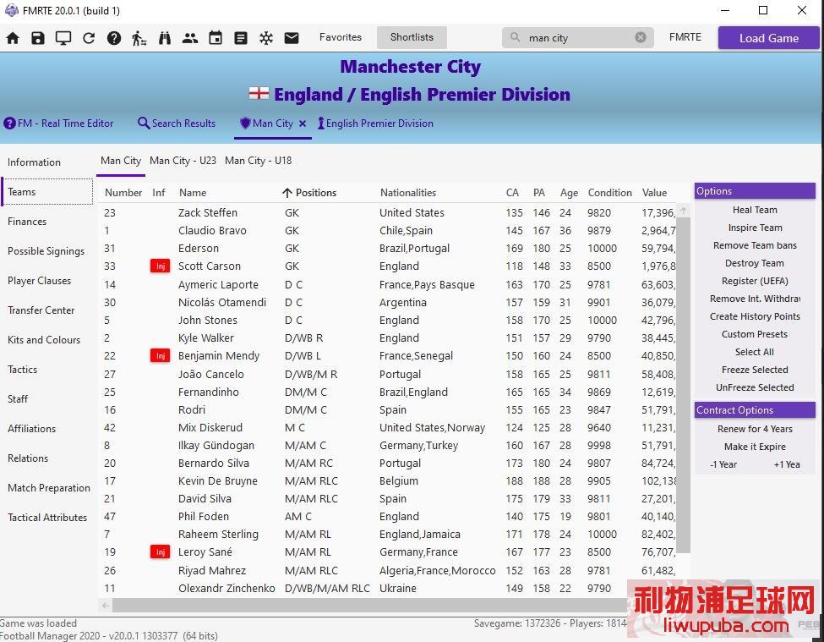824x642 pixels.
Task: Sort table by Number column header
Action: coord(123,193)
